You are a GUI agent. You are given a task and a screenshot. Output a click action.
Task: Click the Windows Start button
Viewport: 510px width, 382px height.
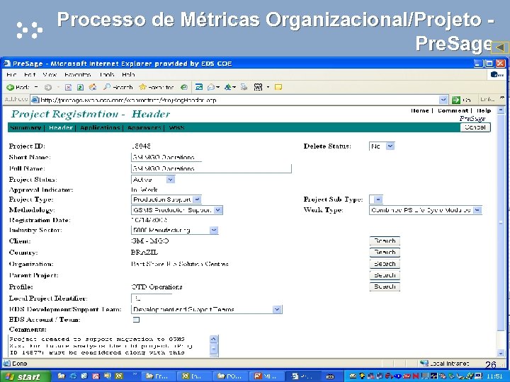point(26,376)
